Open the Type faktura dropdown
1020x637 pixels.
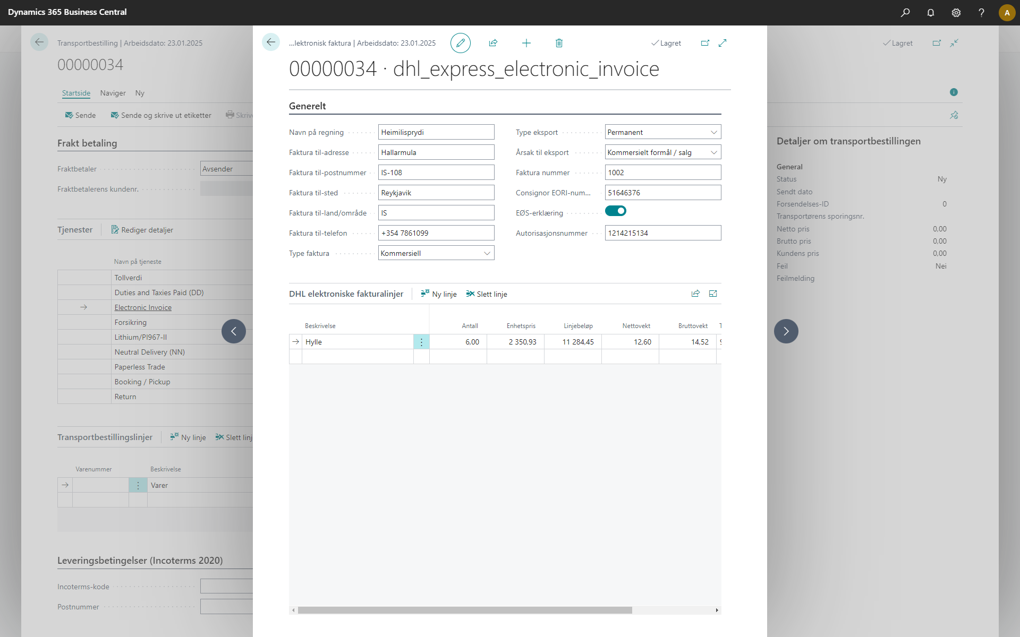click(x=487, y=253)
